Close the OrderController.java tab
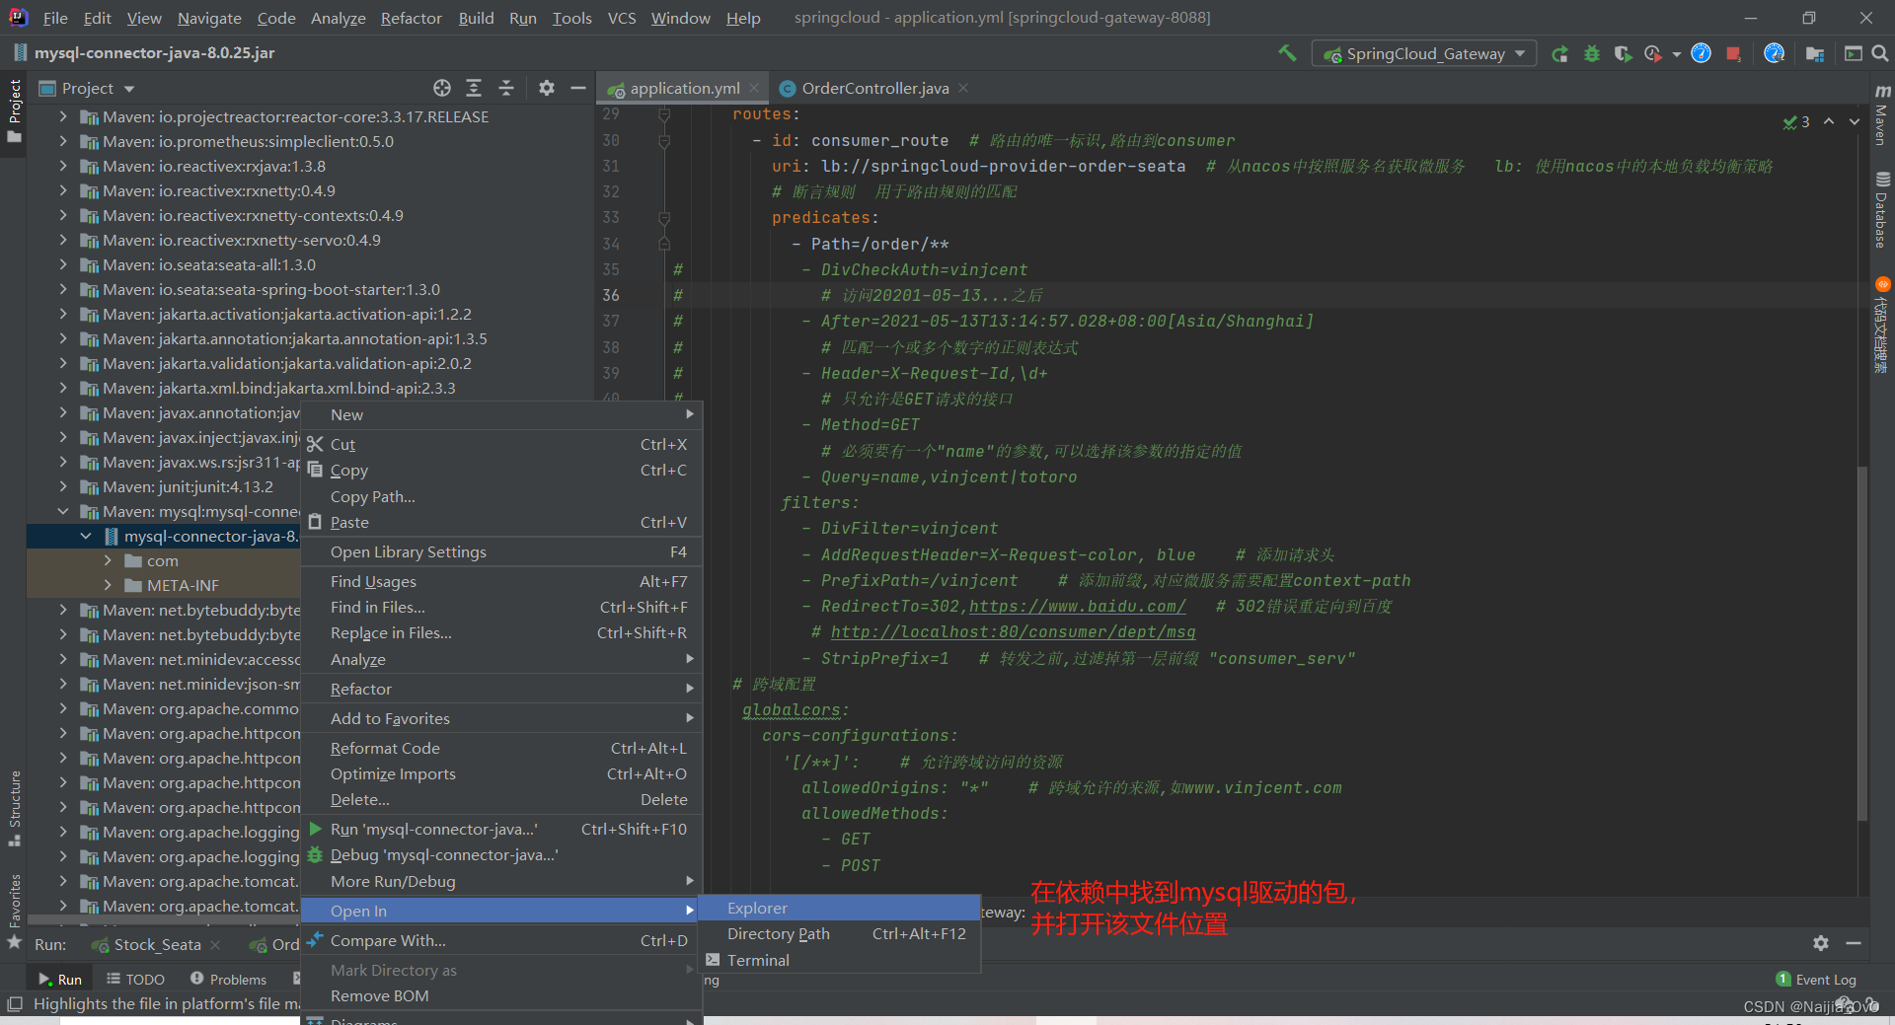 tap(963, 88)
